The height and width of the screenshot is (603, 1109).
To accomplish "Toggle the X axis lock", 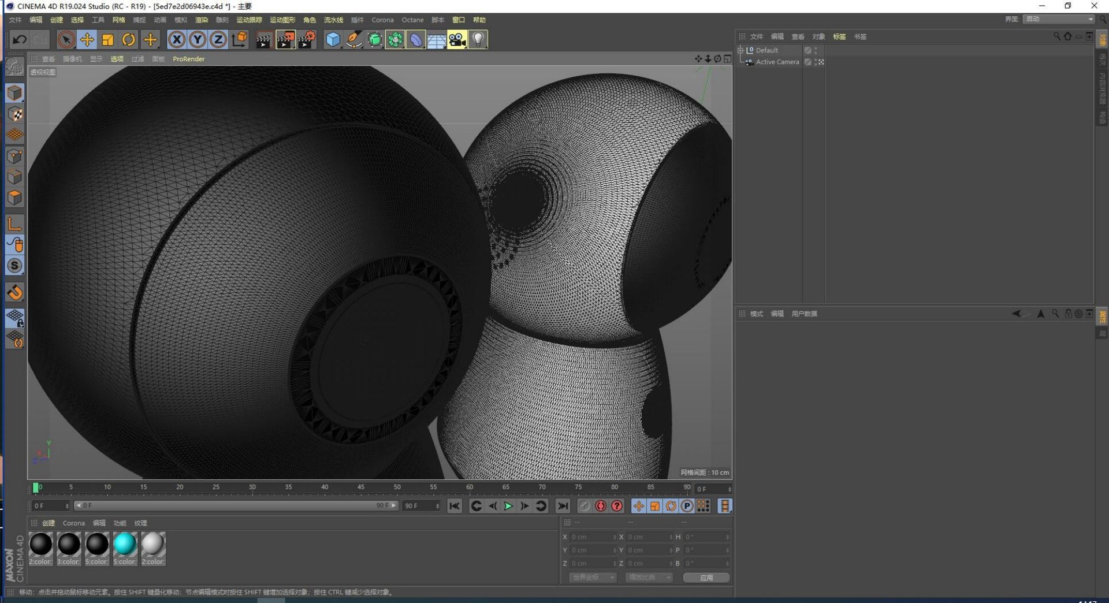I will [x=177, y=40].
